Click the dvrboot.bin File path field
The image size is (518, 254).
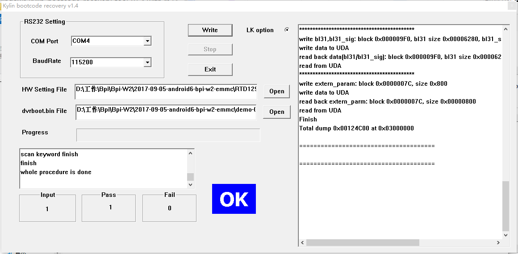coord(166,112)
